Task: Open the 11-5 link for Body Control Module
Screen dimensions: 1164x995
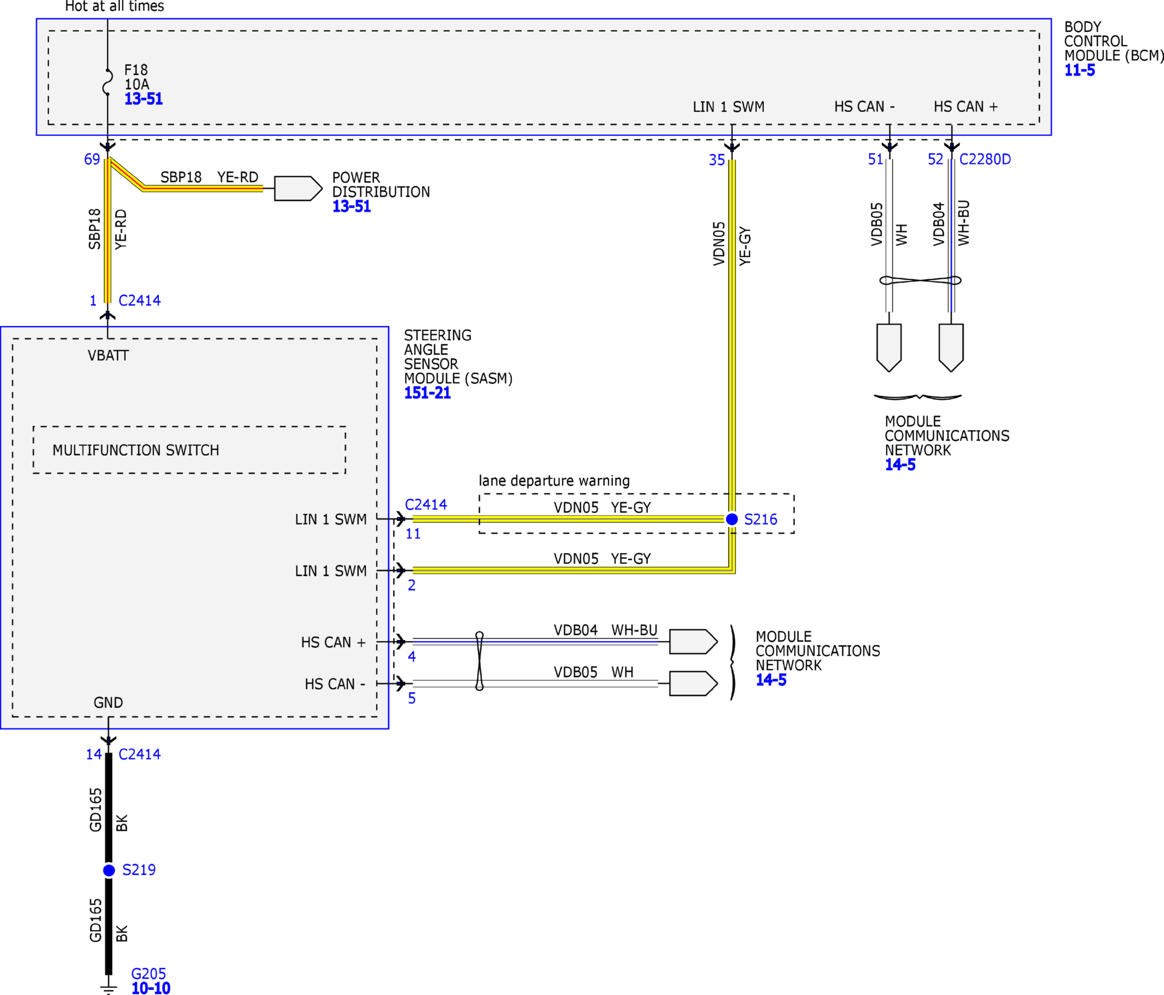Action: pos(1079,70)
